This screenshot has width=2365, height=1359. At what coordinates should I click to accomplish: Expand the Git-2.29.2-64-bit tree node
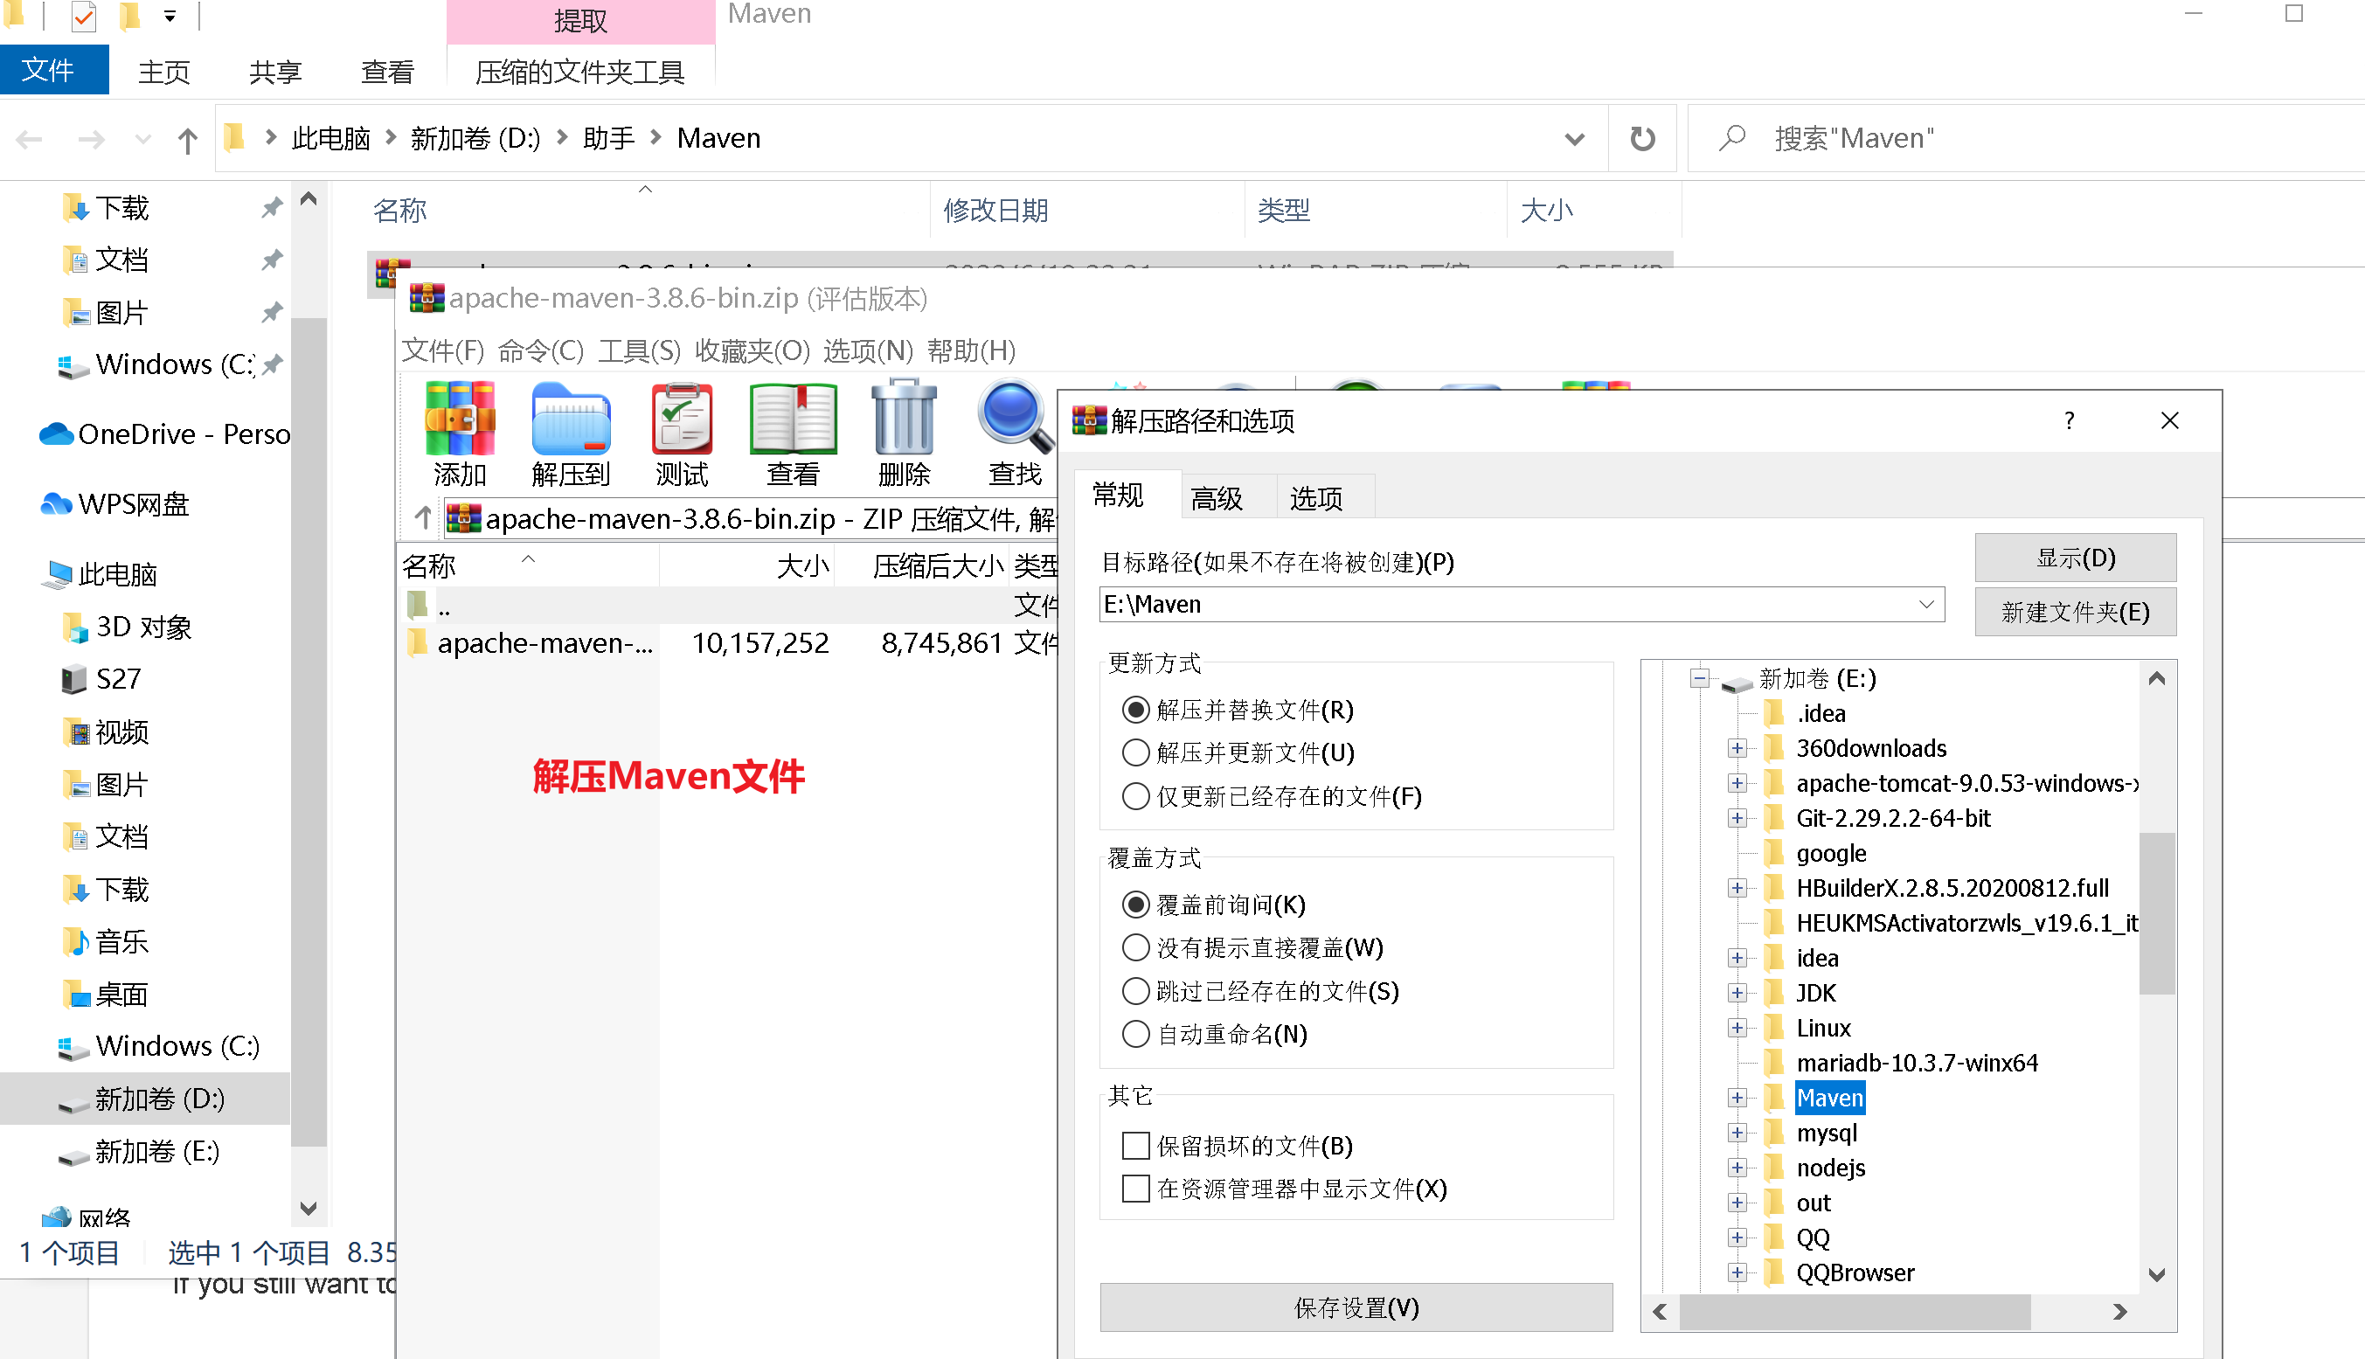tap(1737, 818)
